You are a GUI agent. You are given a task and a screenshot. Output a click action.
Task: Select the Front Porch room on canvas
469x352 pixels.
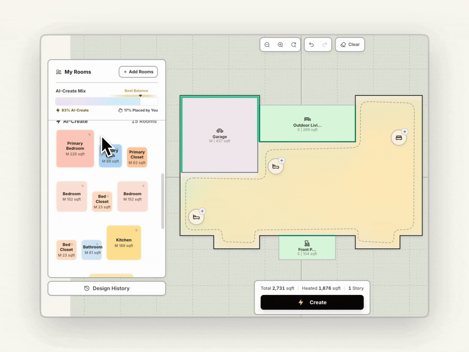(x=307, y=248)
